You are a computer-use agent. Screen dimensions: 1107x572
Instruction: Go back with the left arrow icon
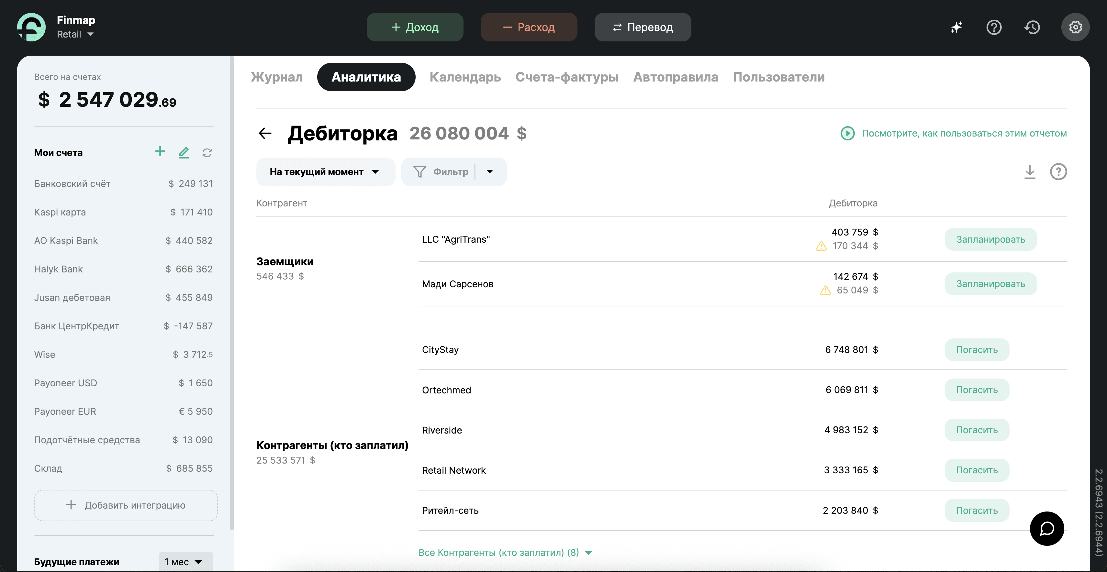265,134
